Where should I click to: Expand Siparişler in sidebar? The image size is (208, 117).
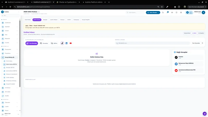(x=9, y=27)
